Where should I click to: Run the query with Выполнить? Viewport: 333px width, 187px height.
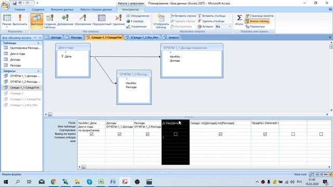20,21
